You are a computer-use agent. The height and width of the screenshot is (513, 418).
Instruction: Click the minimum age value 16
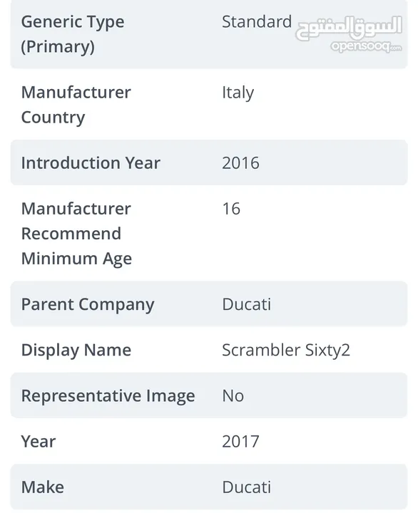(x=231, y=209)
